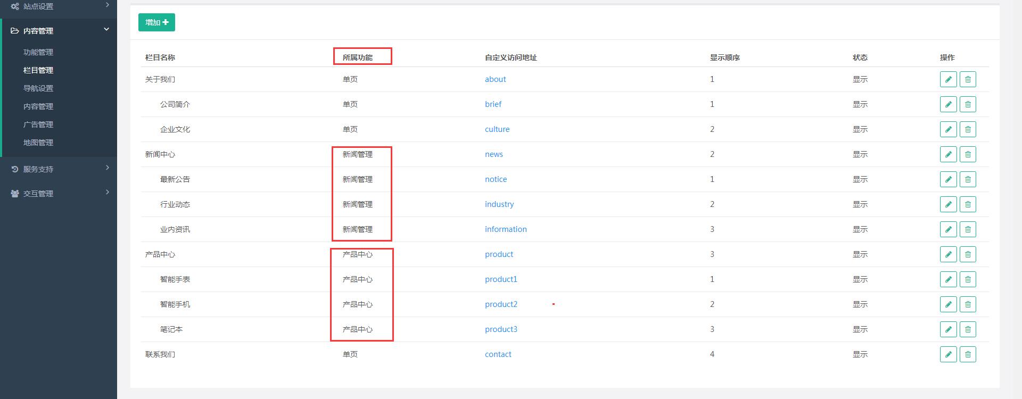
Task: Click the delete trash icon for 公司简介 row
Action: tap(968, 104)
